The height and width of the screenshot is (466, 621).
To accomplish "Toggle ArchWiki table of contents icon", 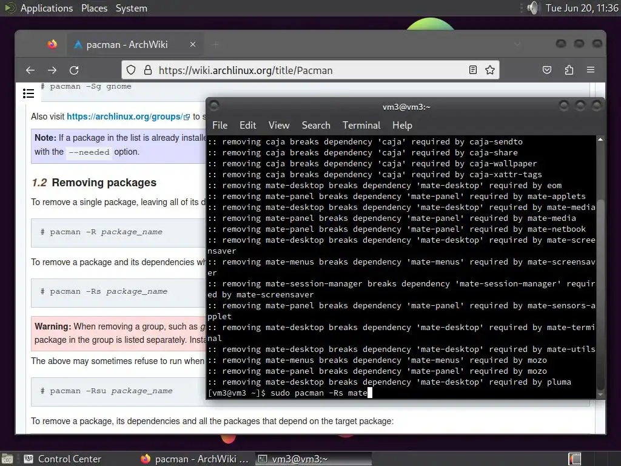I will point(29,93).
